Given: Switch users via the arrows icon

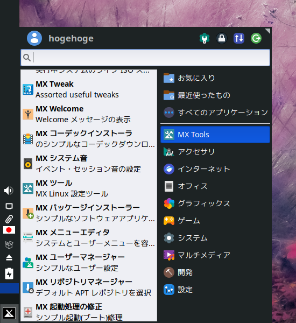Looking at the screenshot, I should tap(239, 38).
